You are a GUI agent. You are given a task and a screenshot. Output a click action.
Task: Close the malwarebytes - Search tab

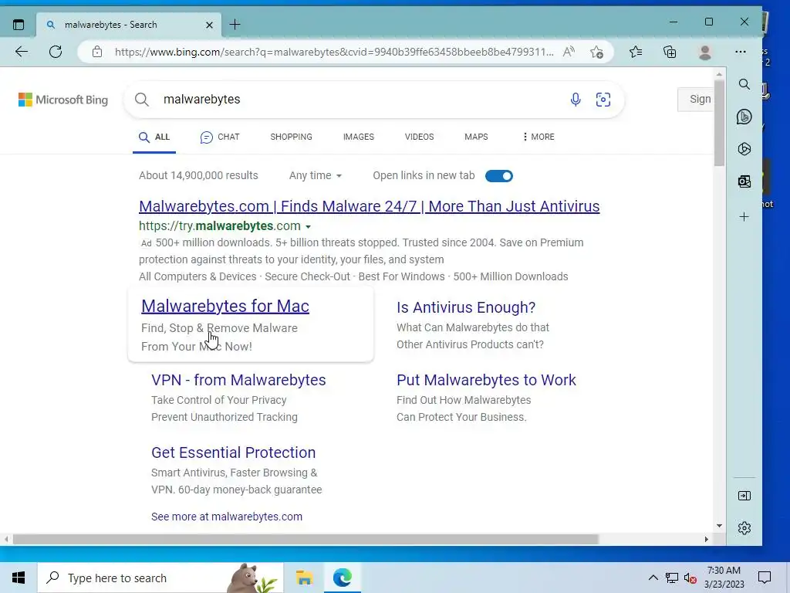(210, 25)
